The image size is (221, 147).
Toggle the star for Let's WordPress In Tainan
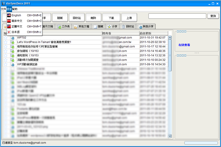[6, 42]
